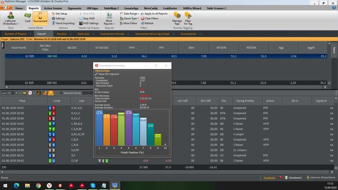The height and width of the screenshot is (190, 338).
Task: Switch game mode to Cash
Action: (x=28, y=17)
